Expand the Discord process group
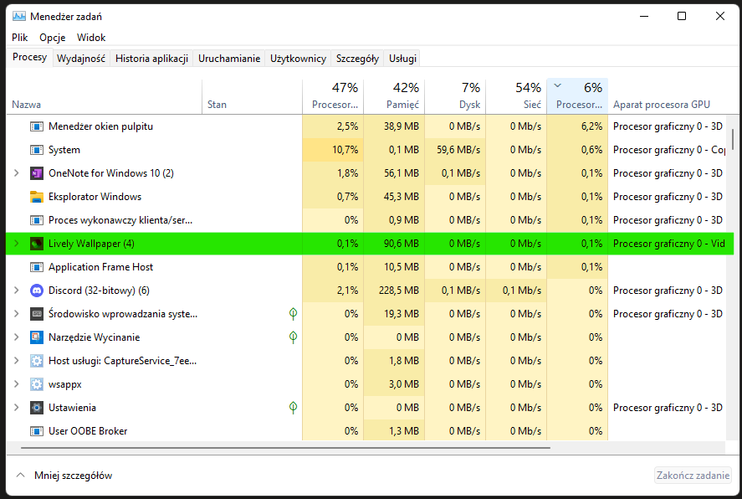The image size is (742, 499). coord(16,291)
